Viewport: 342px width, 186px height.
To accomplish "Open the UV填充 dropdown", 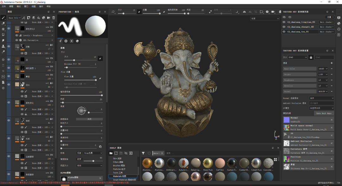I will [321, 108].
